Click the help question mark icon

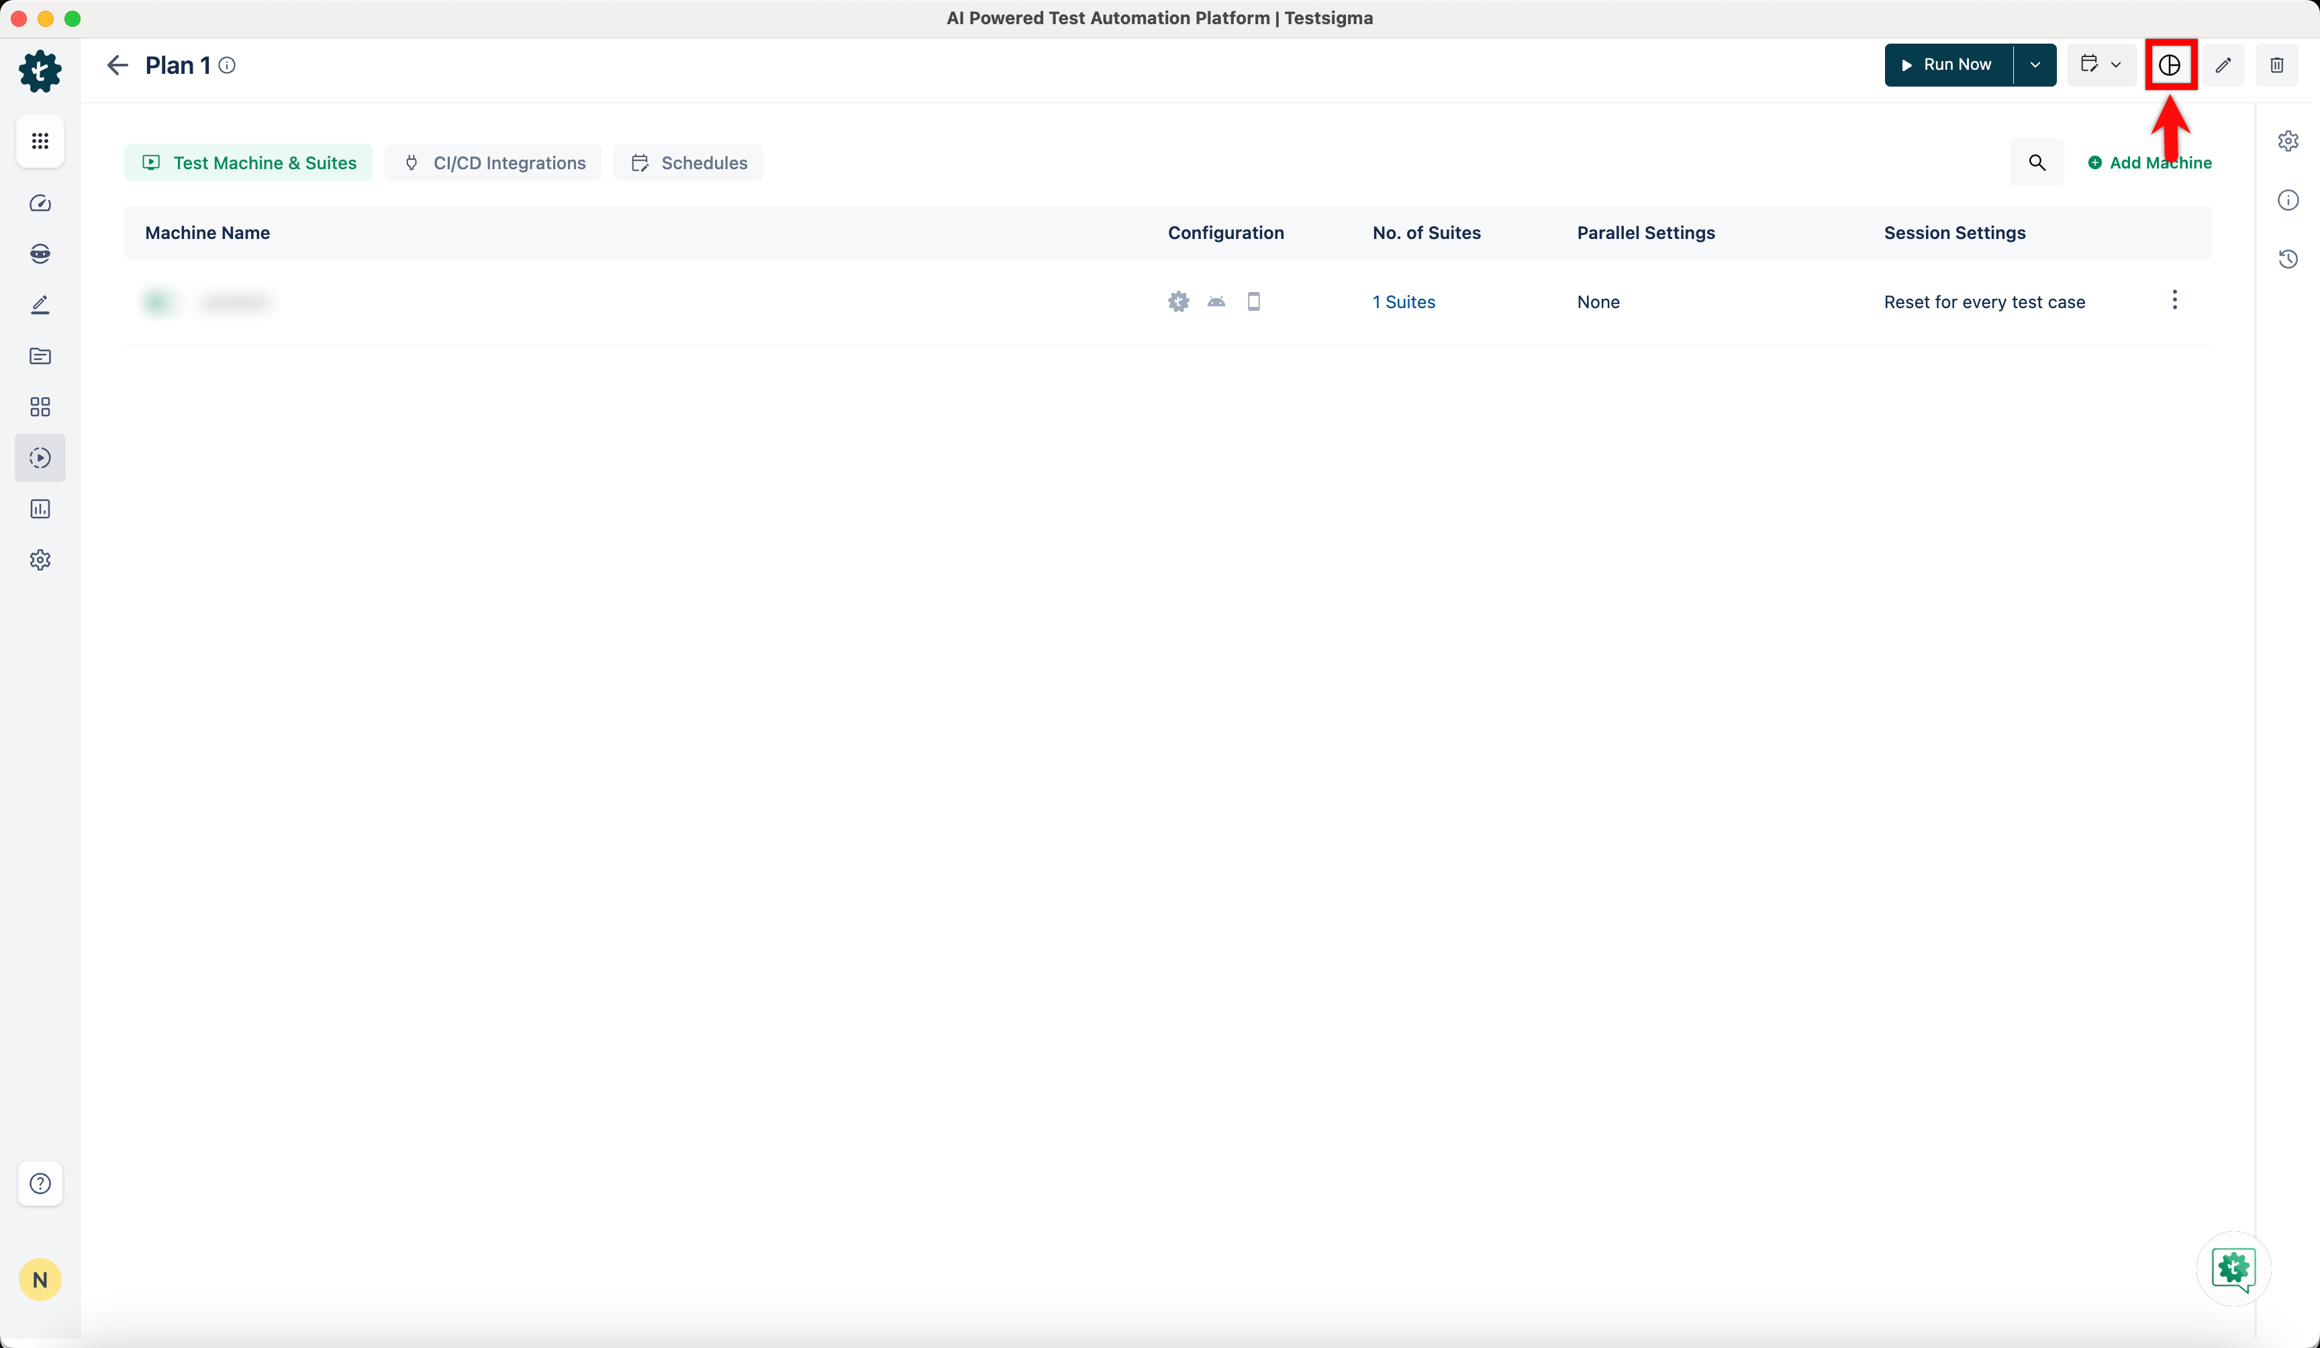(40, 1183)
